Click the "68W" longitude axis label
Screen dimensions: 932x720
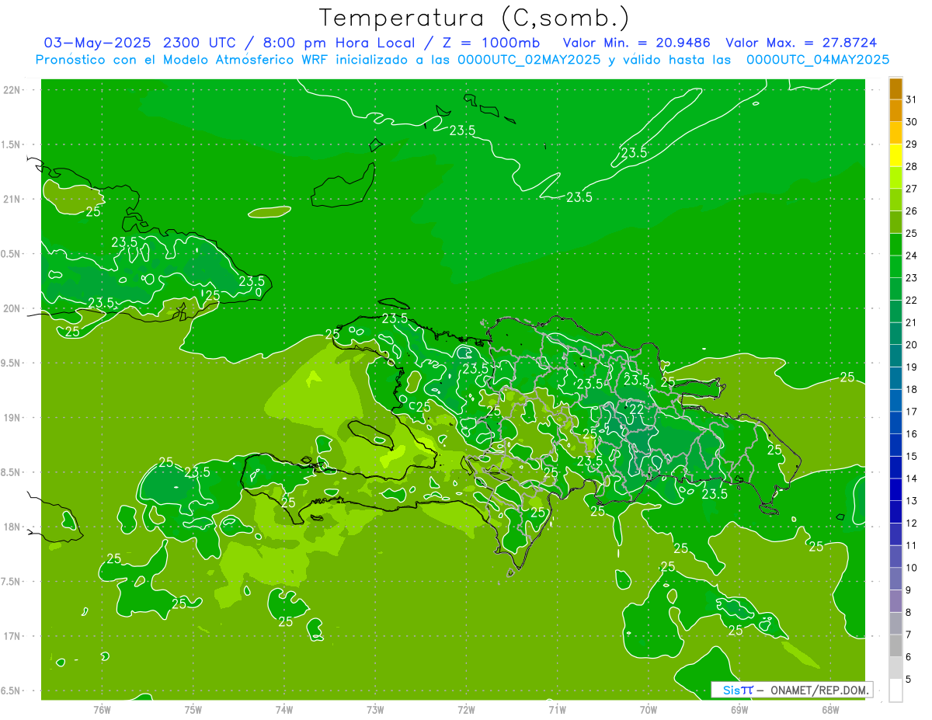(x=829, y=710)
